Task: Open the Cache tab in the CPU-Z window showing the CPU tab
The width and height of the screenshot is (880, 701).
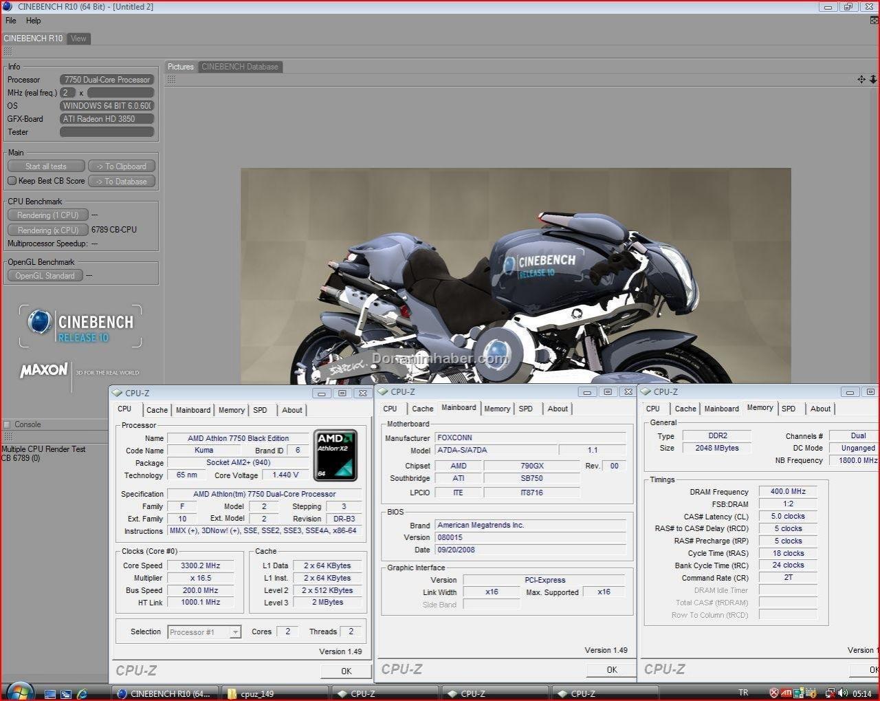Action: (x=157, y=410)
